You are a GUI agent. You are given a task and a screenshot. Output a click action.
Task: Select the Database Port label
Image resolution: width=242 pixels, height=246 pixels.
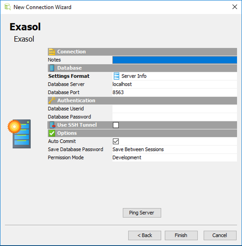point(64,92)
